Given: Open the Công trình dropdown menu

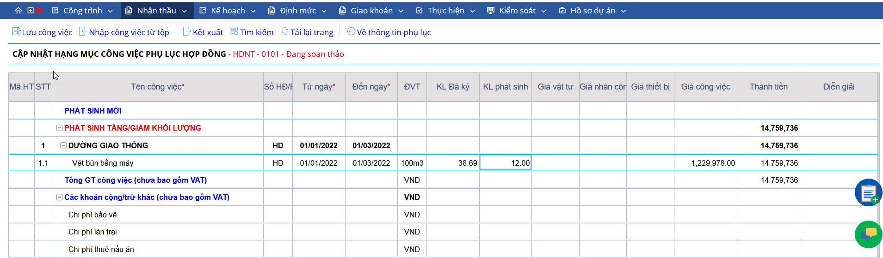Looking at the screenshot, I should [x=82, y=11].
